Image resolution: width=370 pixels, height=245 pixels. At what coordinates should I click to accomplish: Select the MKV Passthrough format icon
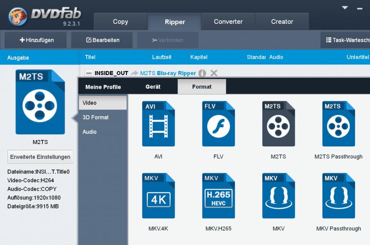pos(339,196)
